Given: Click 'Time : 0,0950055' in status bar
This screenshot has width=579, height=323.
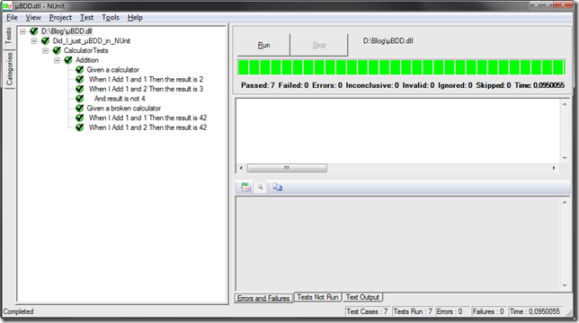Looking at the screenshot, I should coord(535,311).
